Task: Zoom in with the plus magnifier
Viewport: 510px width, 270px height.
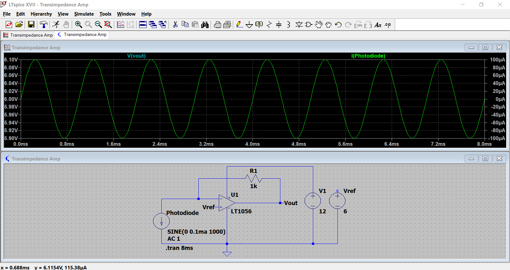Action: 78,25
